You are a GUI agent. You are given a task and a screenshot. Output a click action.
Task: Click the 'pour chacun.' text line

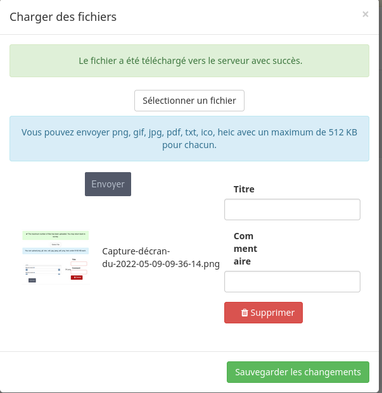pos(189,145)
